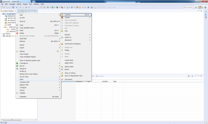The image size is (208, 124).
Task: Select Close Unrelated Projects entry
Action: tap(38, 57)
